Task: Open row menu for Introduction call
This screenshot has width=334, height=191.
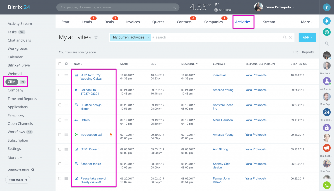Action: coord(66,135)
